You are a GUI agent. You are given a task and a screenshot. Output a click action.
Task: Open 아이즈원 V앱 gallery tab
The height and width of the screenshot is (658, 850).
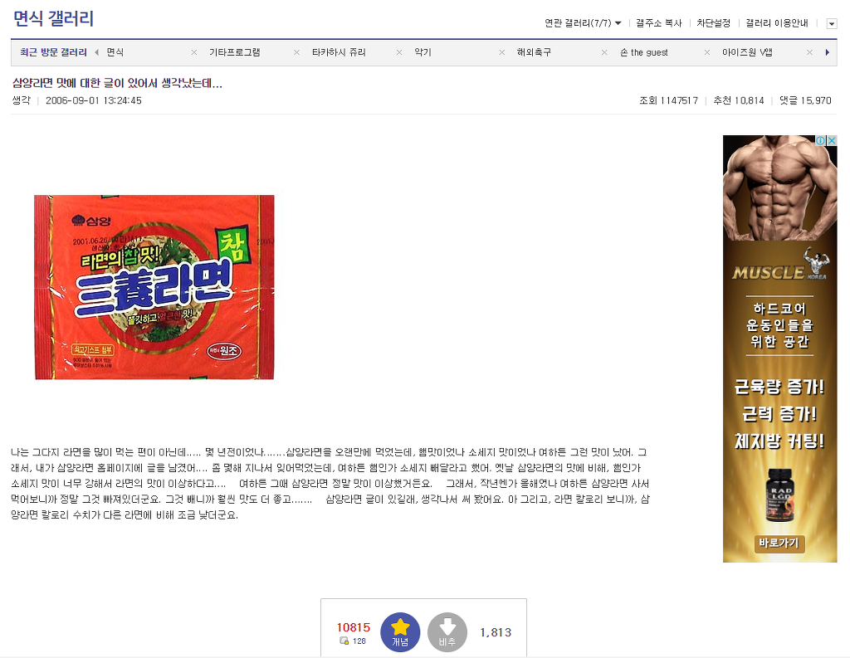pos(747,52)
